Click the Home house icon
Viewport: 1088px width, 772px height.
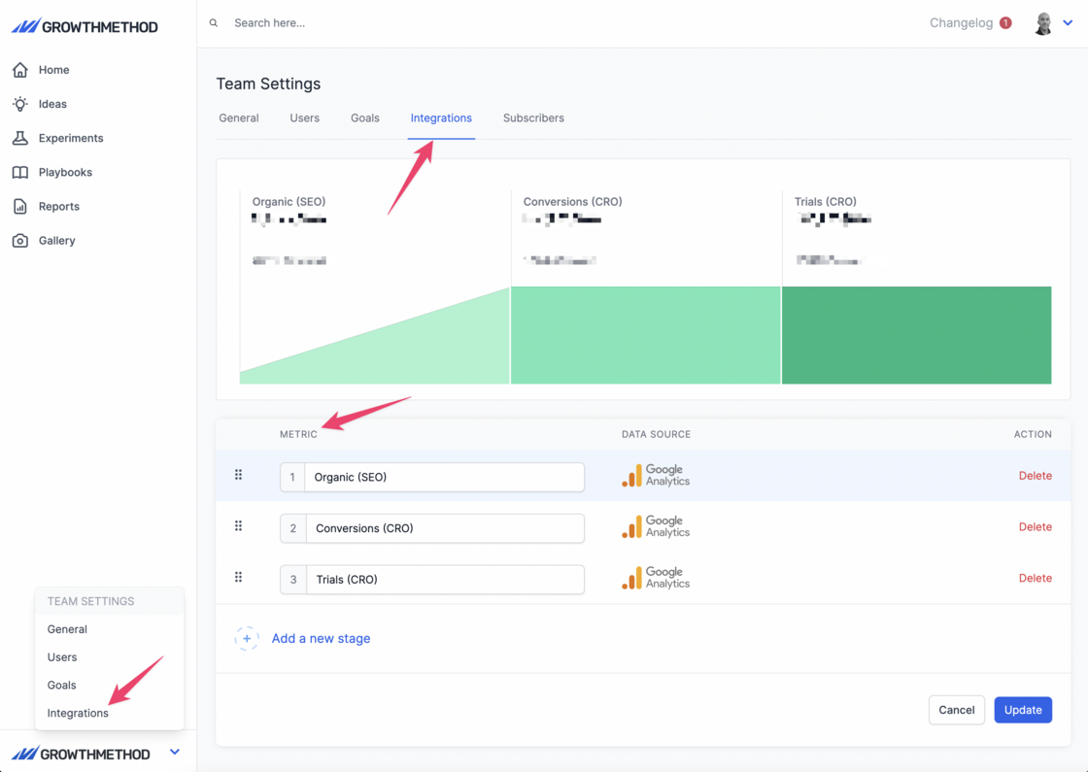pyautogui.click(x=20, y=69)
